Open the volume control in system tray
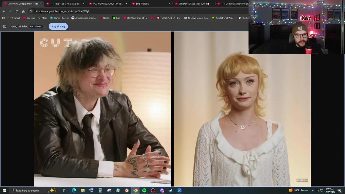Viewport: 345px width, 194px height. tap(317, 190)
